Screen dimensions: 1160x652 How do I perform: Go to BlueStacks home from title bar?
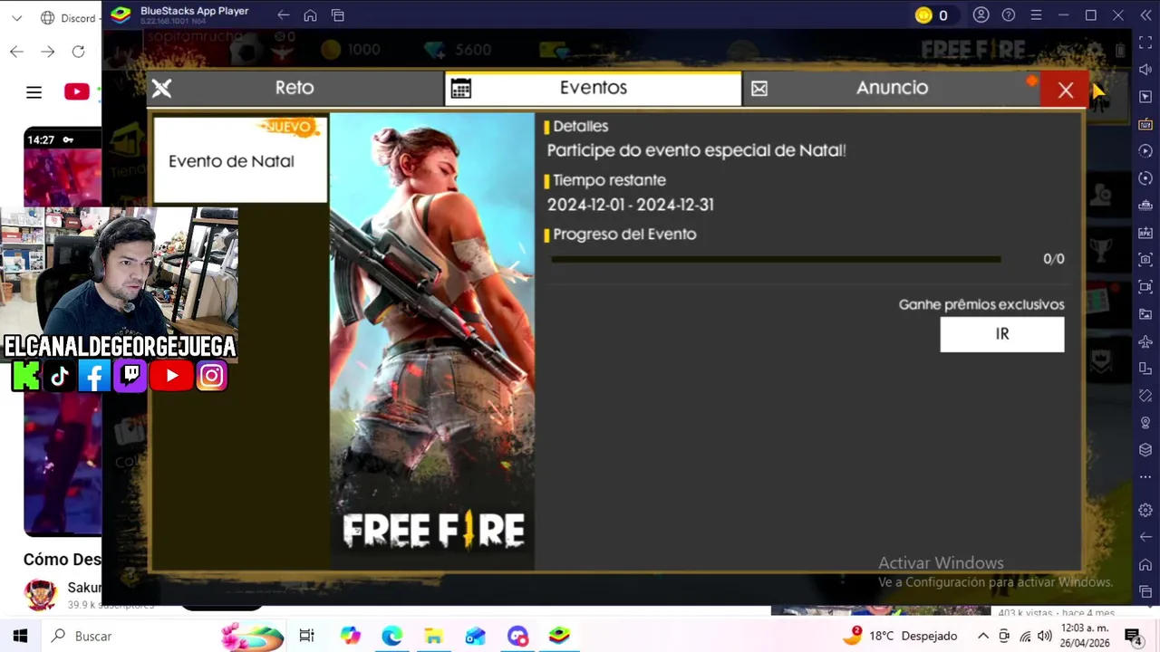pyautogui.click(x=310, y=15)
